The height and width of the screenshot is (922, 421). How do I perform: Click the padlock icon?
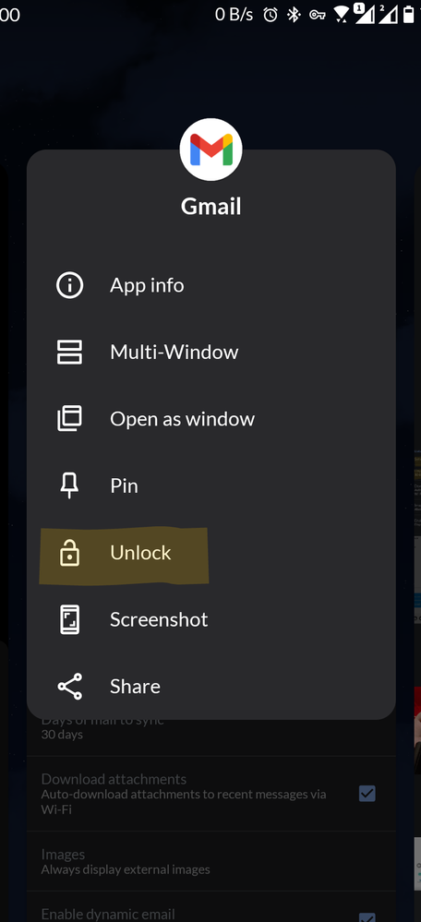pos(69,553)
